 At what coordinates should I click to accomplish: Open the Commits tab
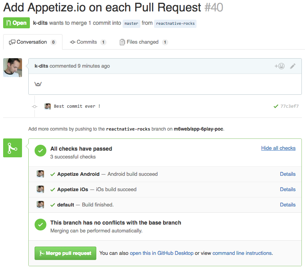tap(88, 42)
